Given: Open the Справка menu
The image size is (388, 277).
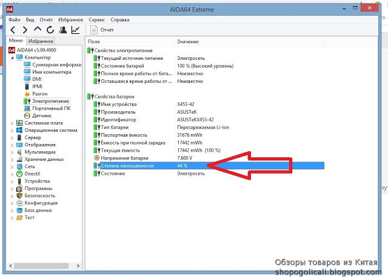Looking at the screenshot, I should pos(120,19).
